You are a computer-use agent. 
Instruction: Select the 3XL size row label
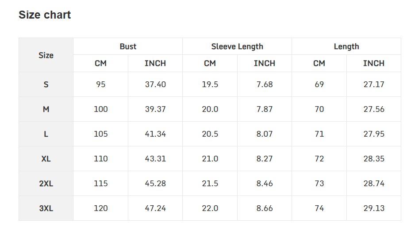pyautogui.click(x=46, y=208)
